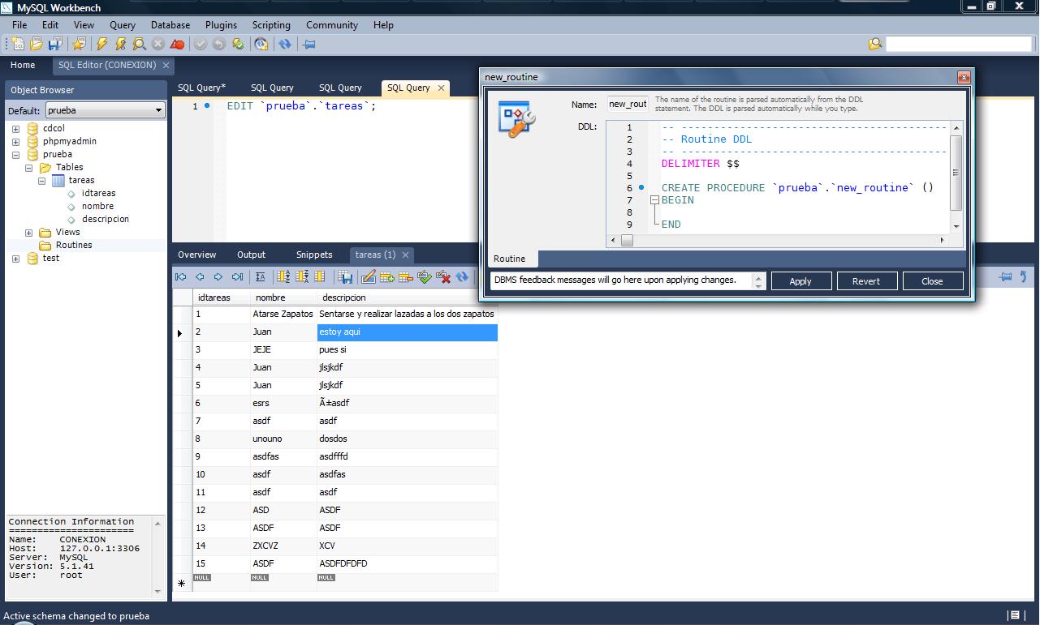Click the search icon beside search field

[x=875, y=44]
